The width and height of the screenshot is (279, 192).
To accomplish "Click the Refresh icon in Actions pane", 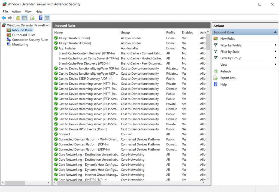I will click(x=216, y=71).
